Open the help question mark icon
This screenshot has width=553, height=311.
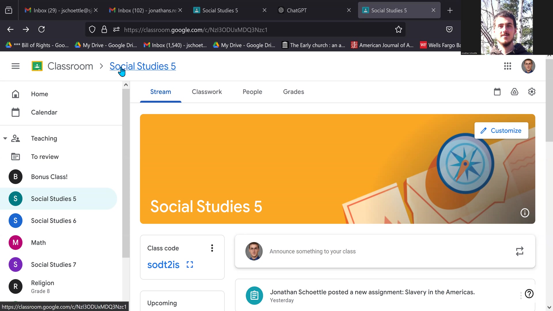click(529, 294)
